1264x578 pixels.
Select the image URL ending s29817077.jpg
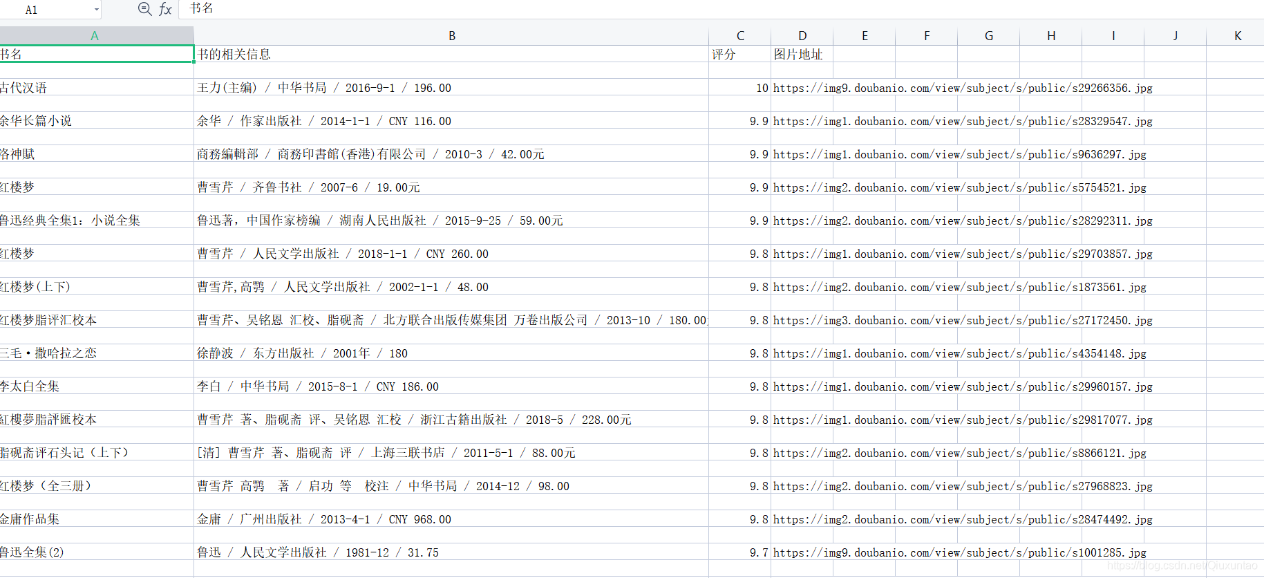pyautogui.click(x=963, y=420)
